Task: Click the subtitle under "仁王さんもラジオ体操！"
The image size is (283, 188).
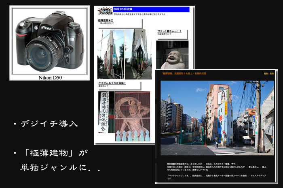Action: 105,86
